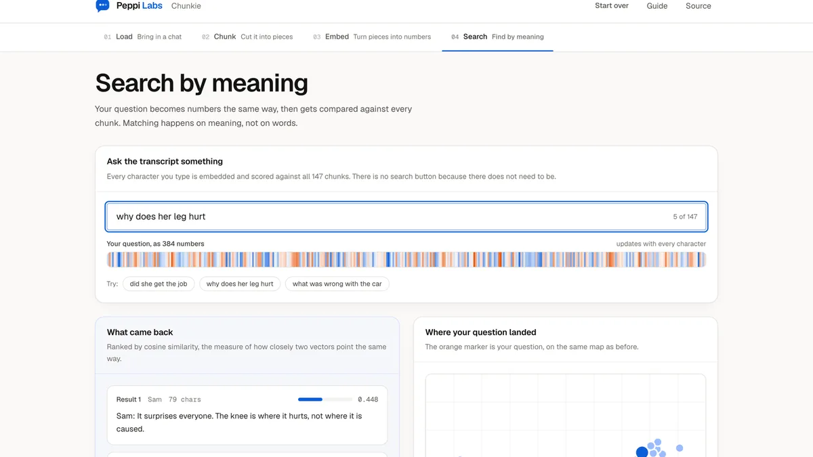
Task: Click the 'Search by meaning' heading
Action: 202,83
